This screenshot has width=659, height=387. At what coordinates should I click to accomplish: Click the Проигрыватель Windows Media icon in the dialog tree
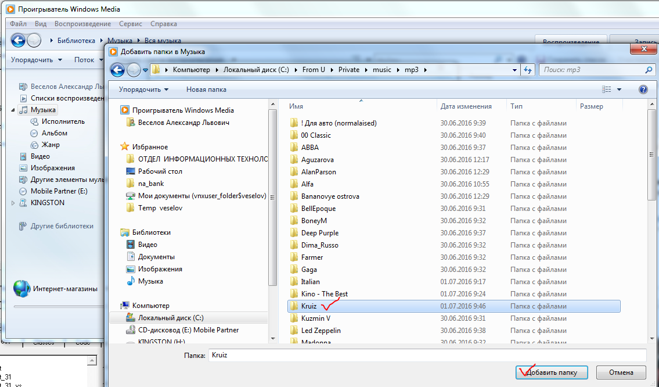pyautogui.click(x=124, y=110)
